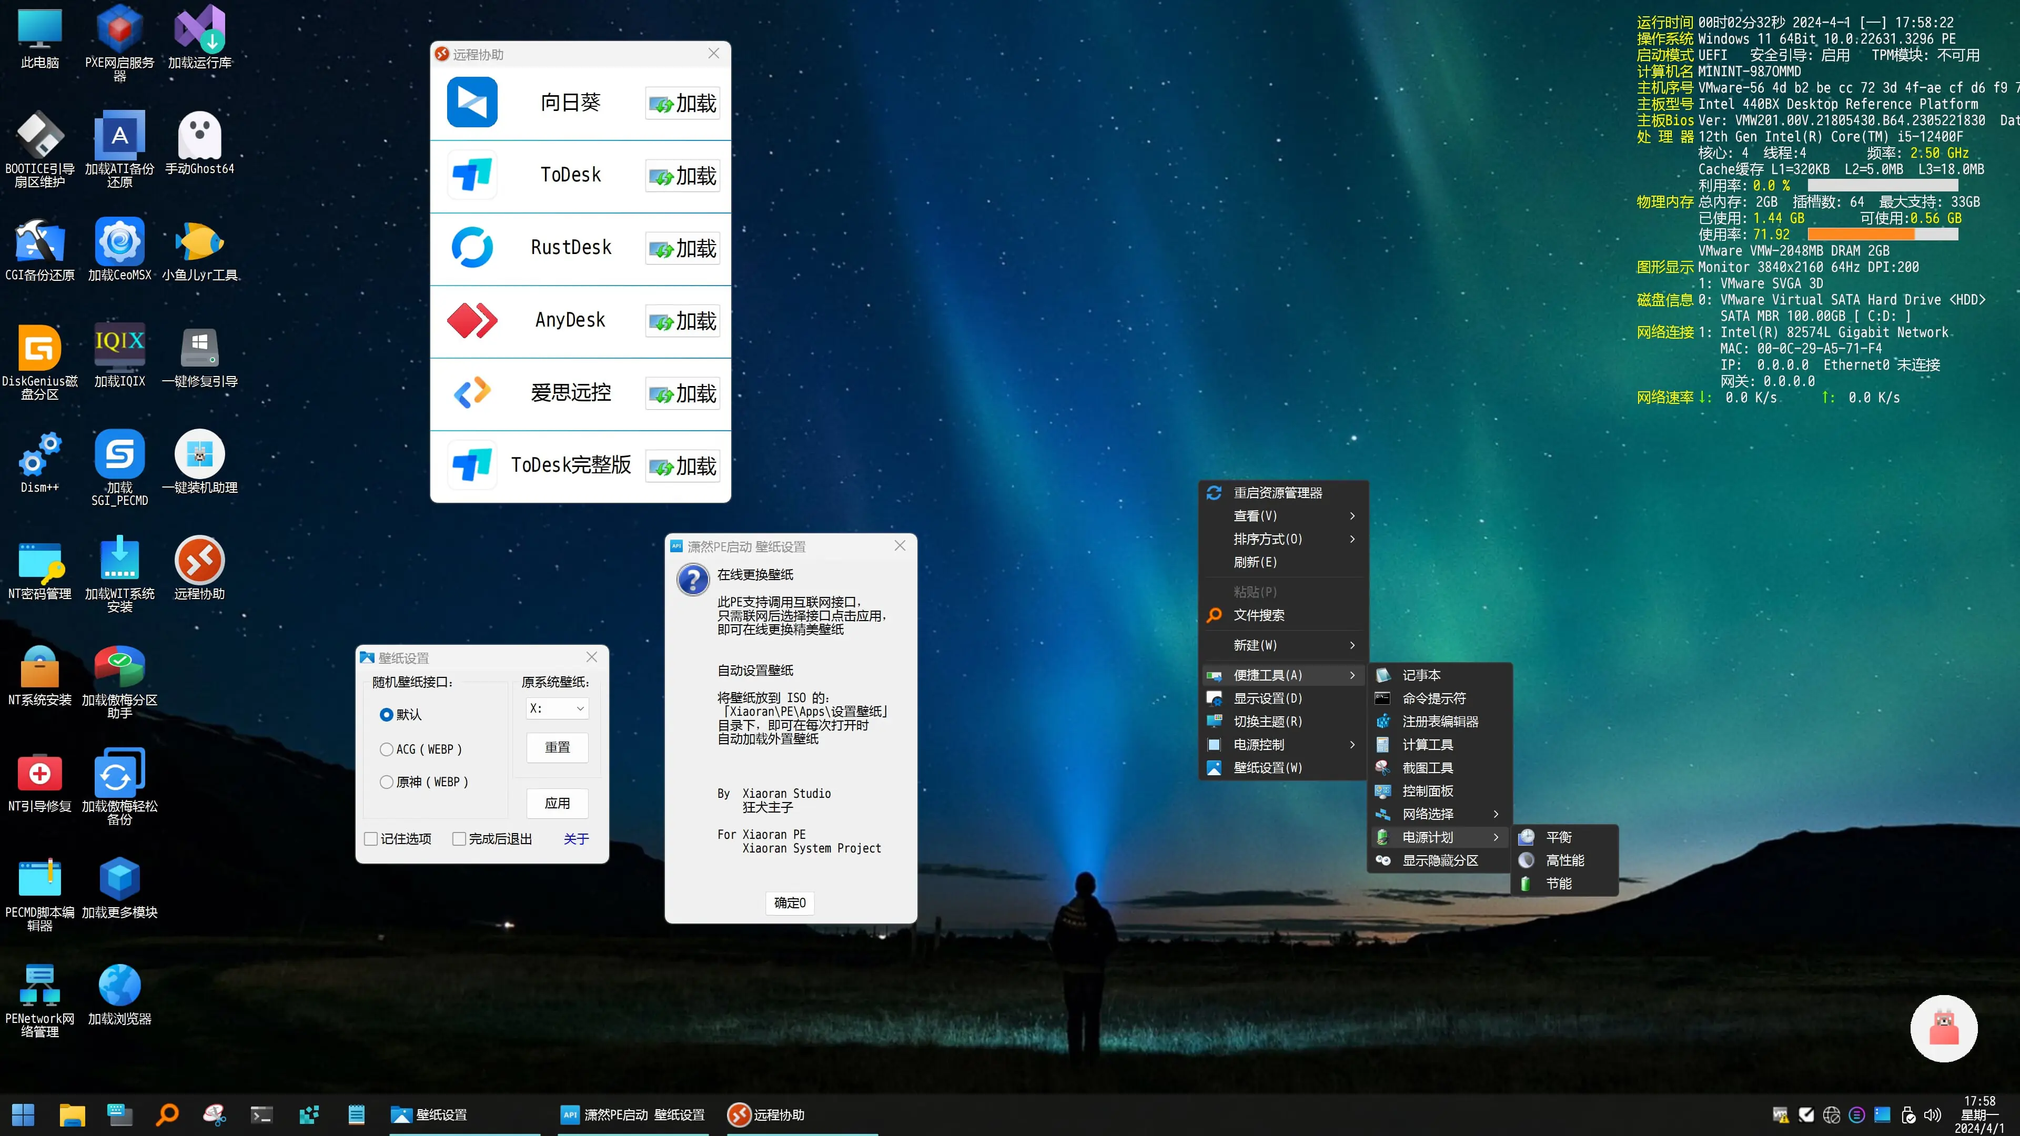Click the 关于 link
Image resolution: width=2020 pixels, height=1136 pixels.
tap(575, 840)
